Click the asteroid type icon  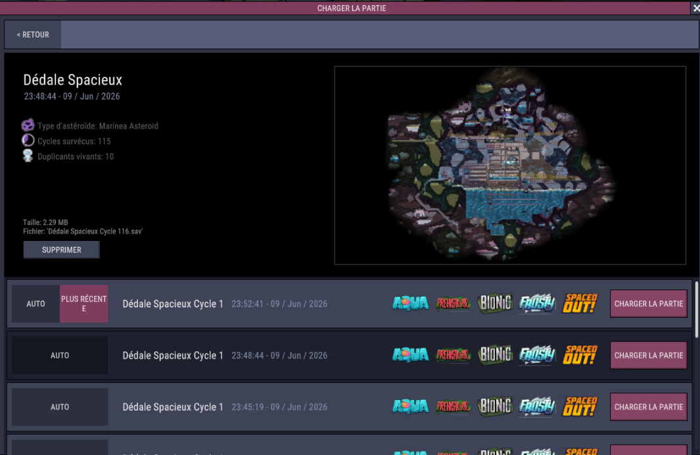(28, 125)
